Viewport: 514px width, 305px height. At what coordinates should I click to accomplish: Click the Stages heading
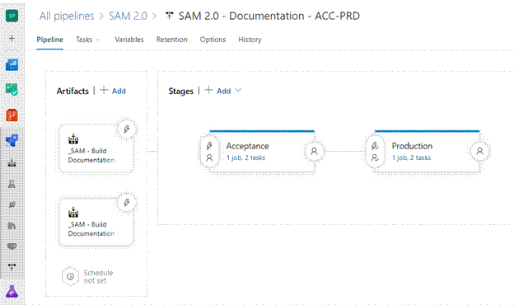pos(181,91)
